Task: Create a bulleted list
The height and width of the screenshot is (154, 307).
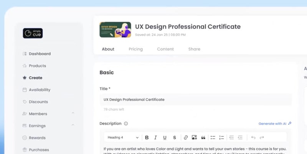Action: point(213,138)
